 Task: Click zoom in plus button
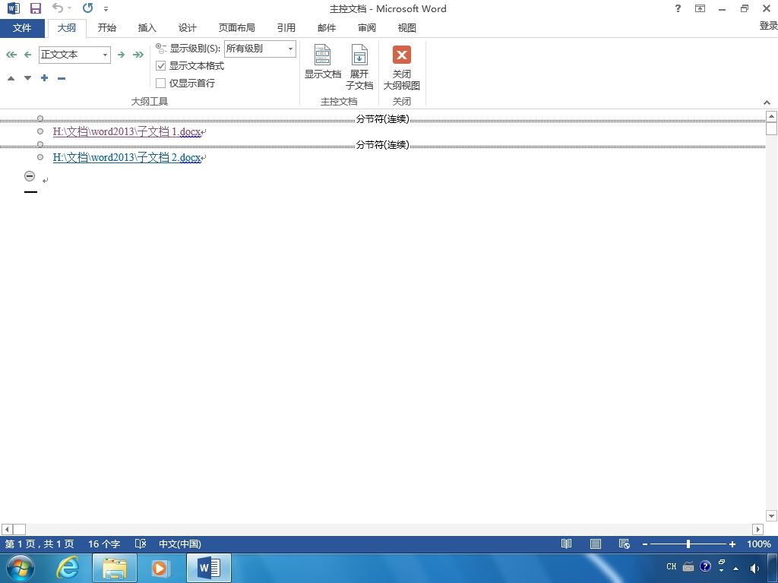click(732, 544)
